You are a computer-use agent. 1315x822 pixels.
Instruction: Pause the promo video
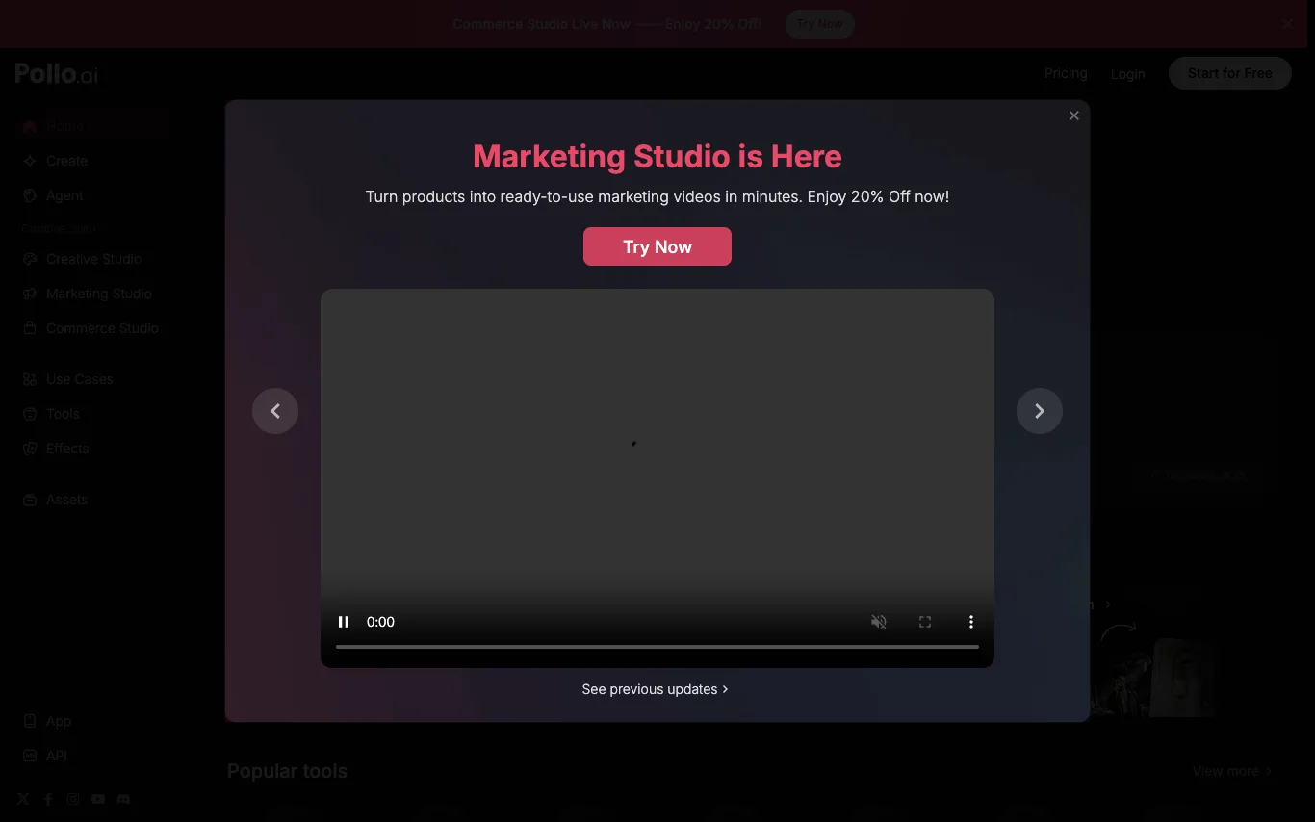[x=344, y=622]
